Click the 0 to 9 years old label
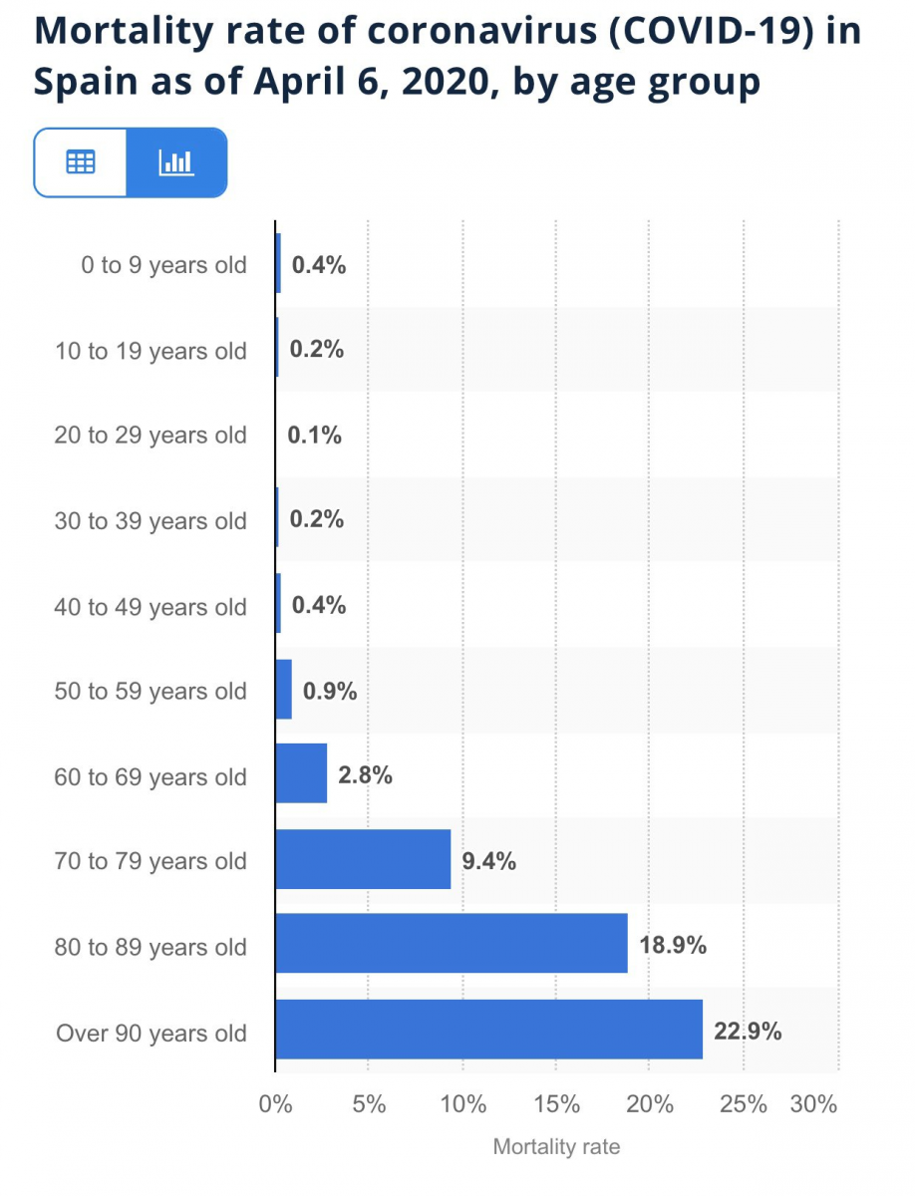915x1196 pixels. (163, 266)
